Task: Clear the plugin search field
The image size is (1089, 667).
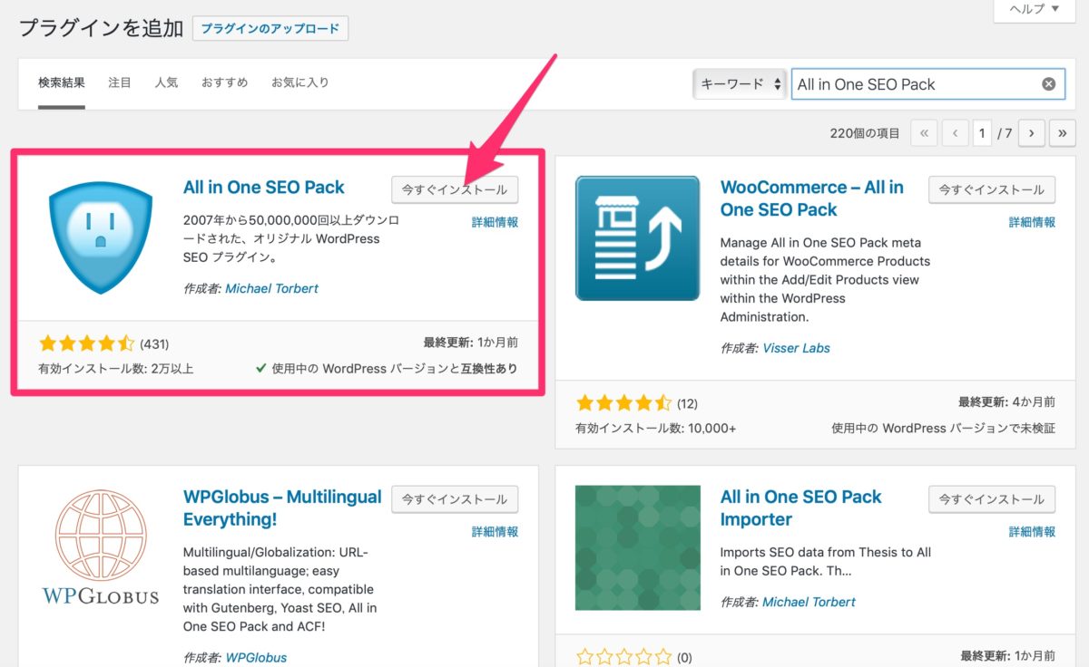Action: (x=1048, y=84)
